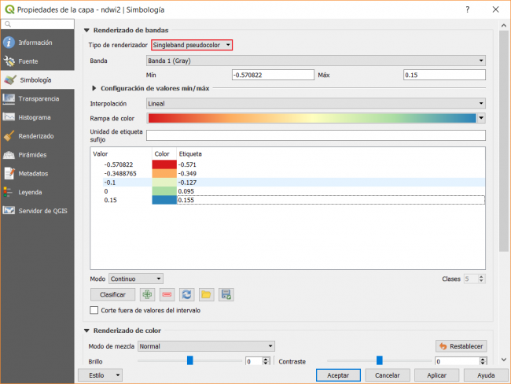This screenshot has height=384, width=511.
Task: Click the Contraste value spinner arrows
Action: point(483,361)
